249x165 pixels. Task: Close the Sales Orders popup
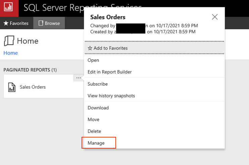[215, 17]
